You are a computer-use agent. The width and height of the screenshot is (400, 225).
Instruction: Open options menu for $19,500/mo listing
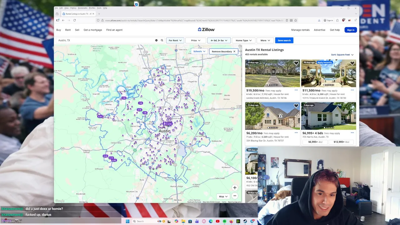point(296,90)
